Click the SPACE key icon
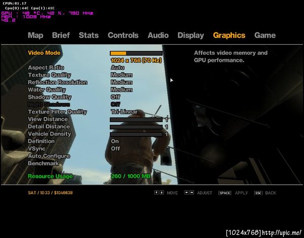The width and height of the screenshot is (304, 238). click(224, 193)
